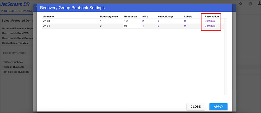Click Configure reservation for vm-04

click(210, 26)
